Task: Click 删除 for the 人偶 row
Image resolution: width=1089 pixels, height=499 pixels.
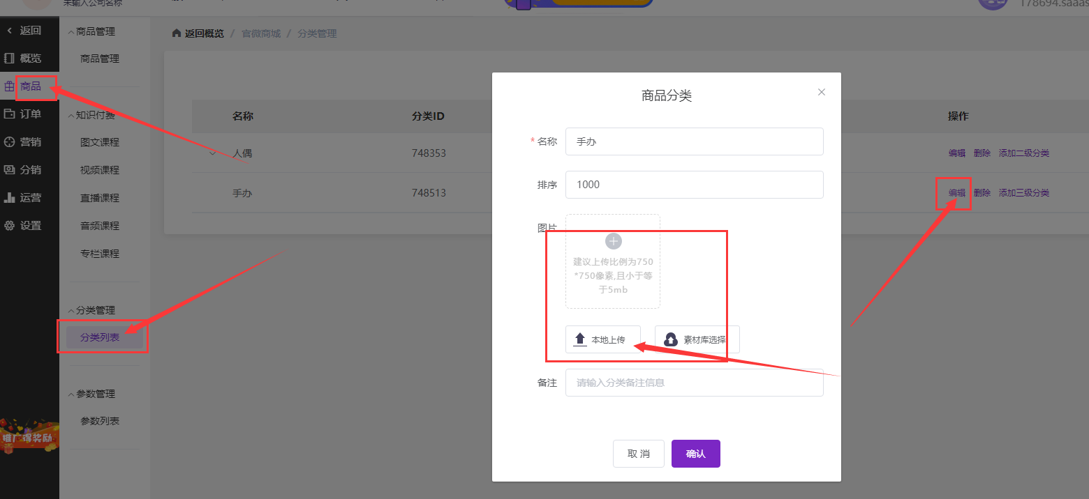Action: (x=982, y=153)
